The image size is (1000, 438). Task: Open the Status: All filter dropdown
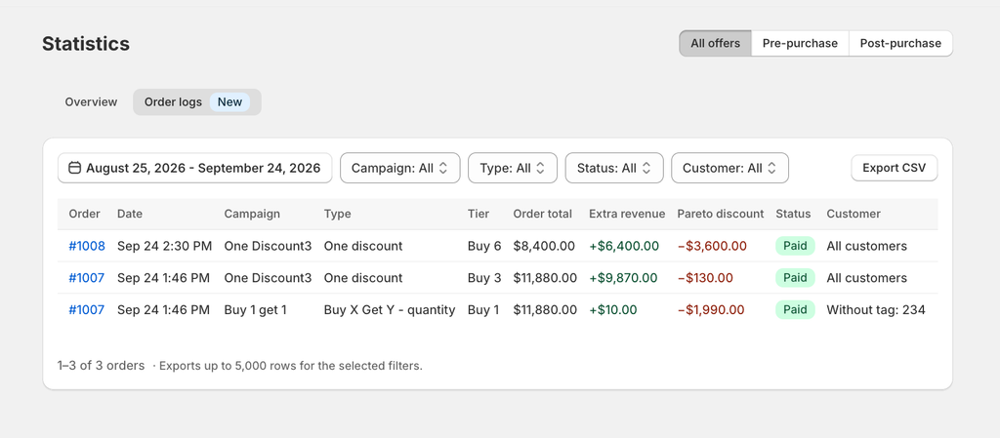(614, 168)
